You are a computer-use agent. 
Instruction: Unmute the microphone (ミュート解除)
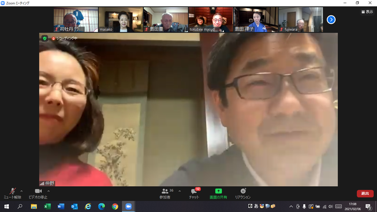click(12, 194)
